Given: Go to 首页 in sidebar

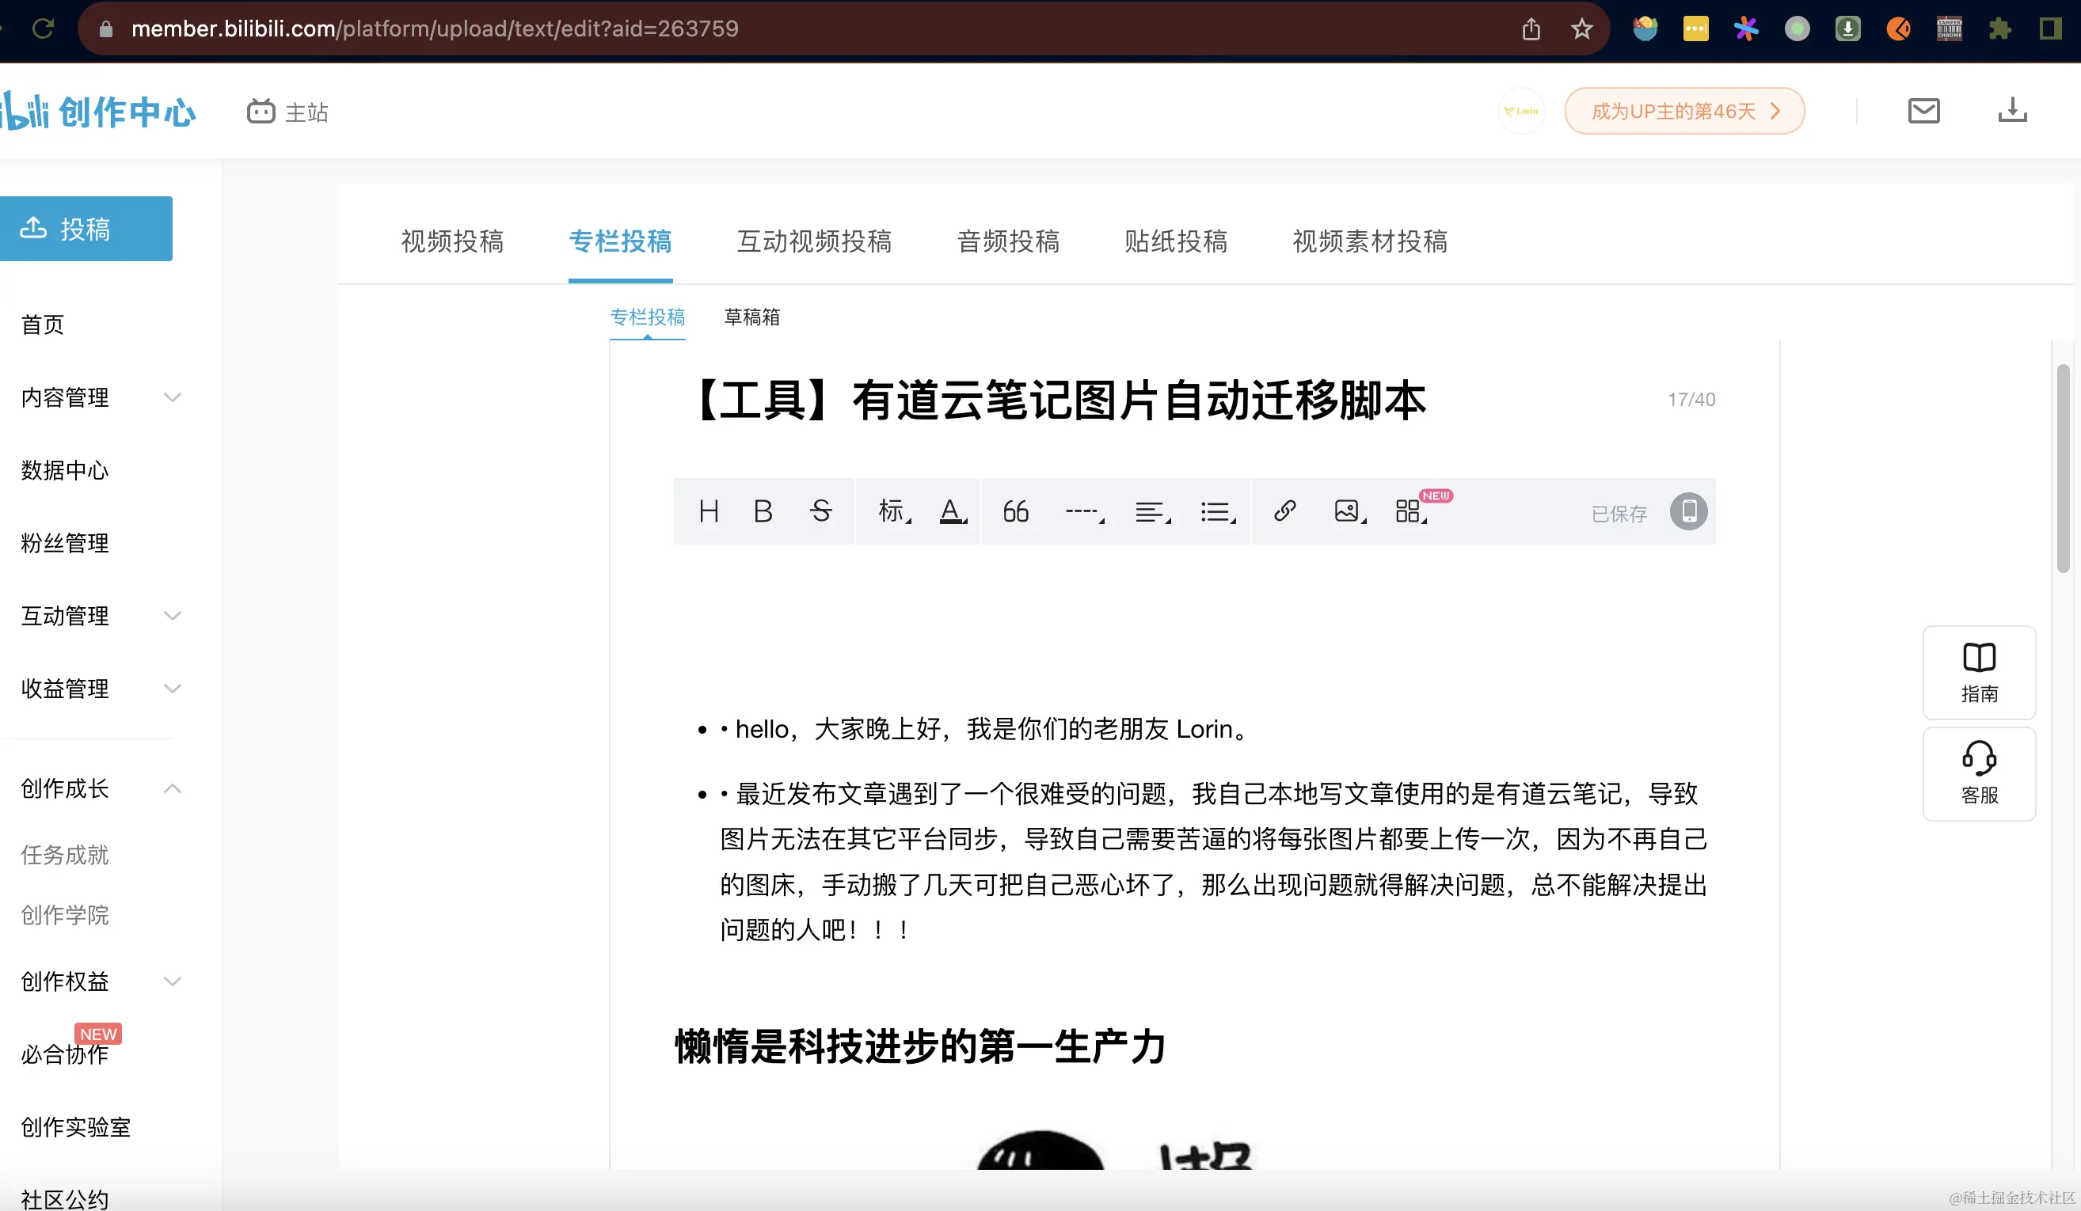Looking at the screenshot, I should coord(42,325).
